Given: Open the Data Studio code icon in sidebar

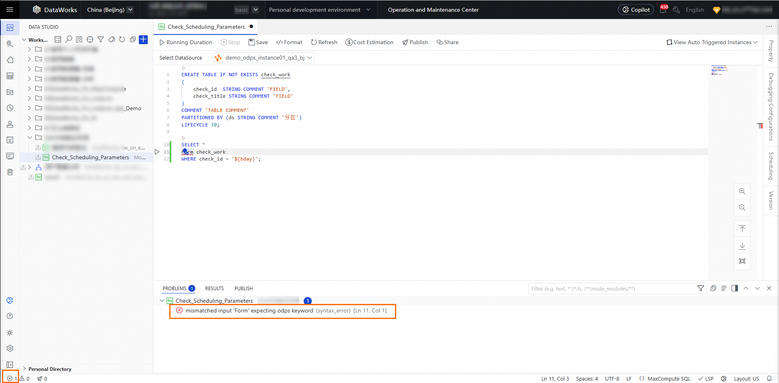Looking at the screenshot, I should coord(10,28).
